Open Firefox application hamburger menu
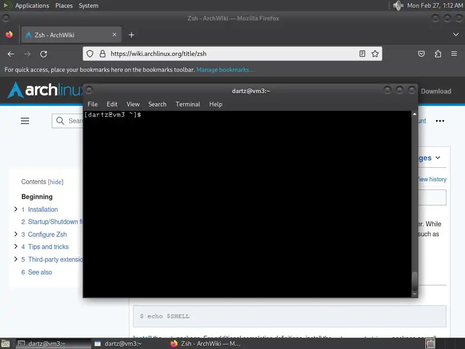The image size is (465, 349). (x=454, y=54)
